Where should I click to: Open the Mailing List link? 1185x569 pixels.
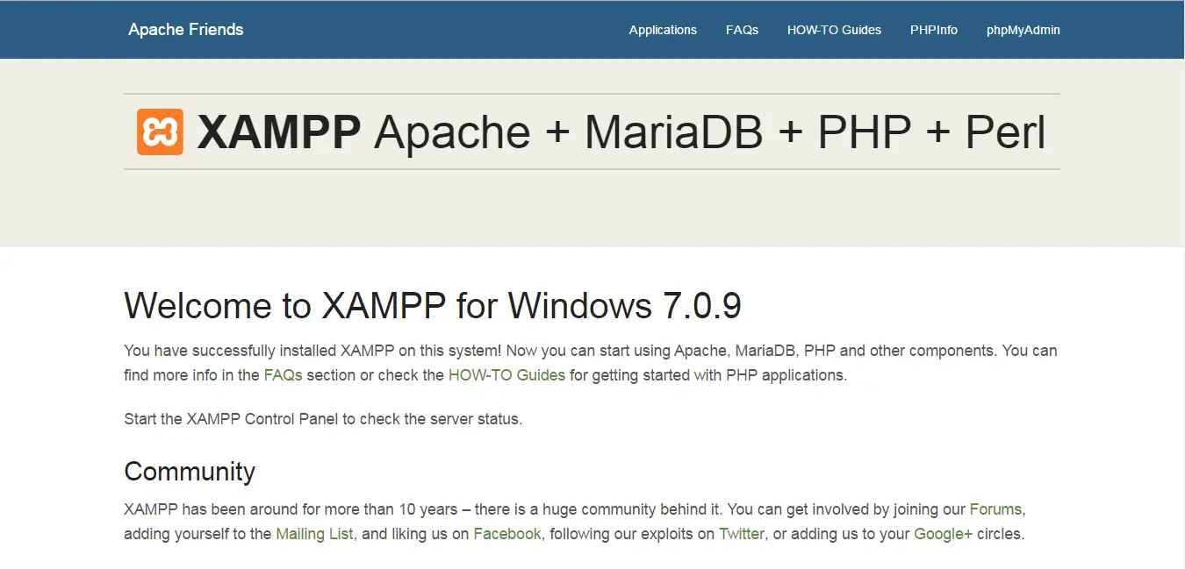pyautogui.click(x=314, y=533)
